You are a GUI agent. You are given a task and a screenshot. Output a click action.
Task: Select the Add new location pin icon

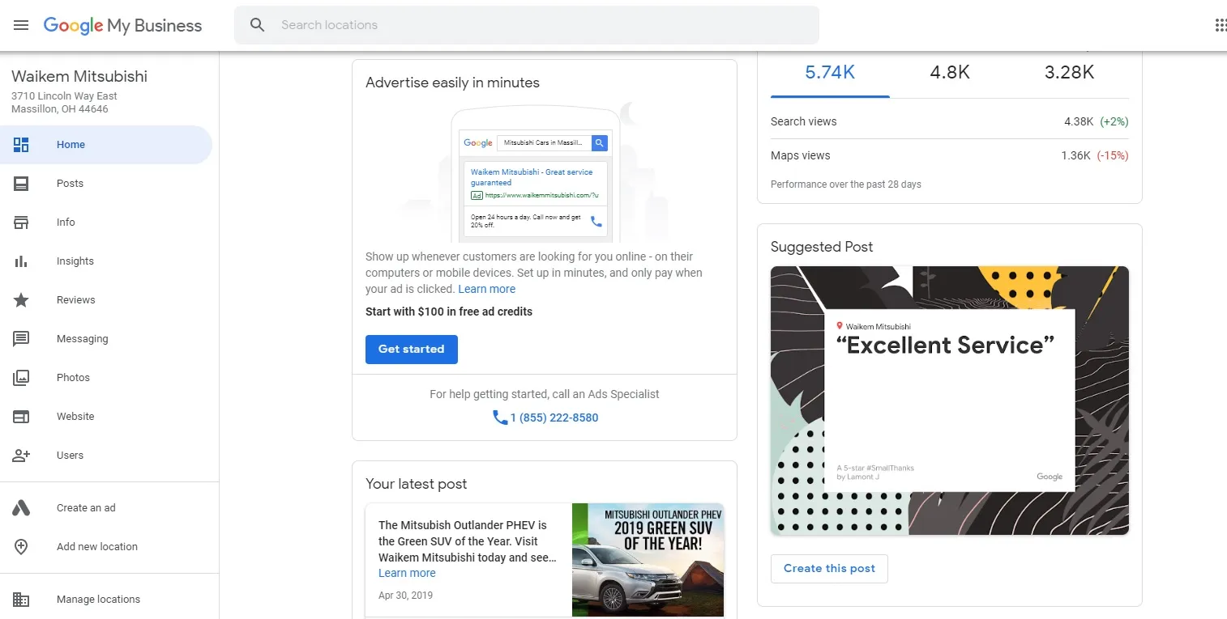coord(21,546)
